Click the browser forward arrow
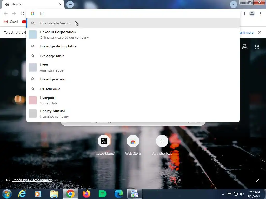The image size is (266, 199). [x=14, y=13]
